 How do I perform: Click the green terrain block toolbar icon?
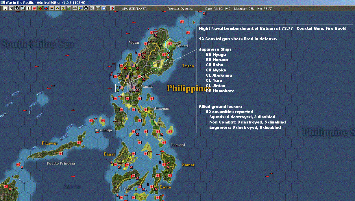(69, 8)
